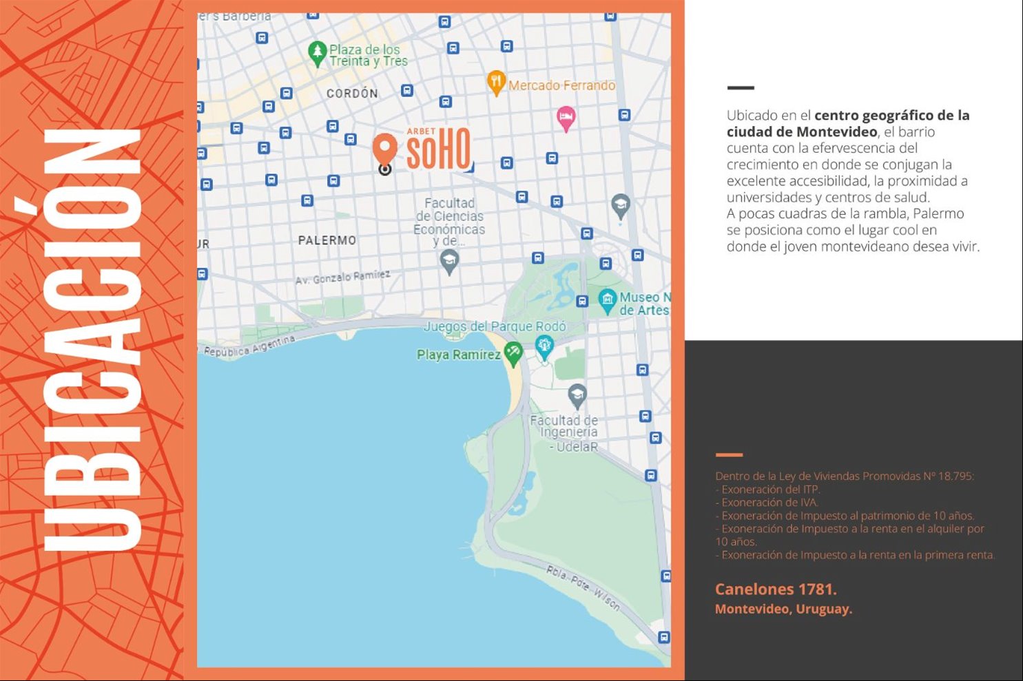Select the bold 'centro geográfico de la' text
The height and width of the screenshot is (681, 1023).
click(x=891, y=116)
